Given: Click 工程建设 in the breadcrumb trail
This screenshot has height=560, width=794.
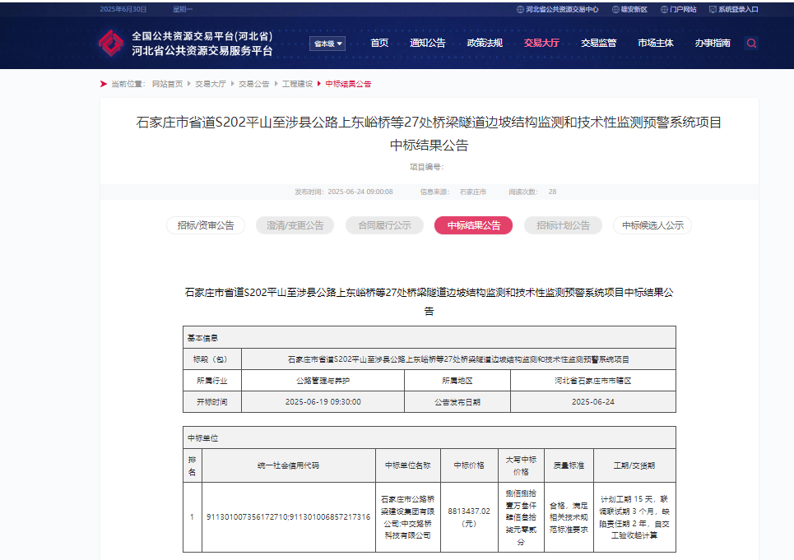Looking at the screenshot, I should pyautogui.click(x=297, y=84).
